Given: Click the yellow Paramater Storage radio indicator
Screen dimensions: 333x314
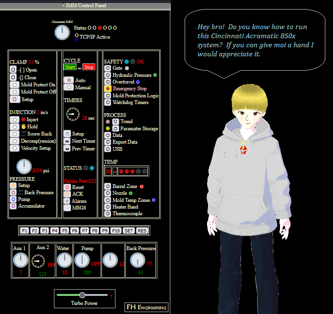Looking at the screenshot, I should [x=108, y=128].
